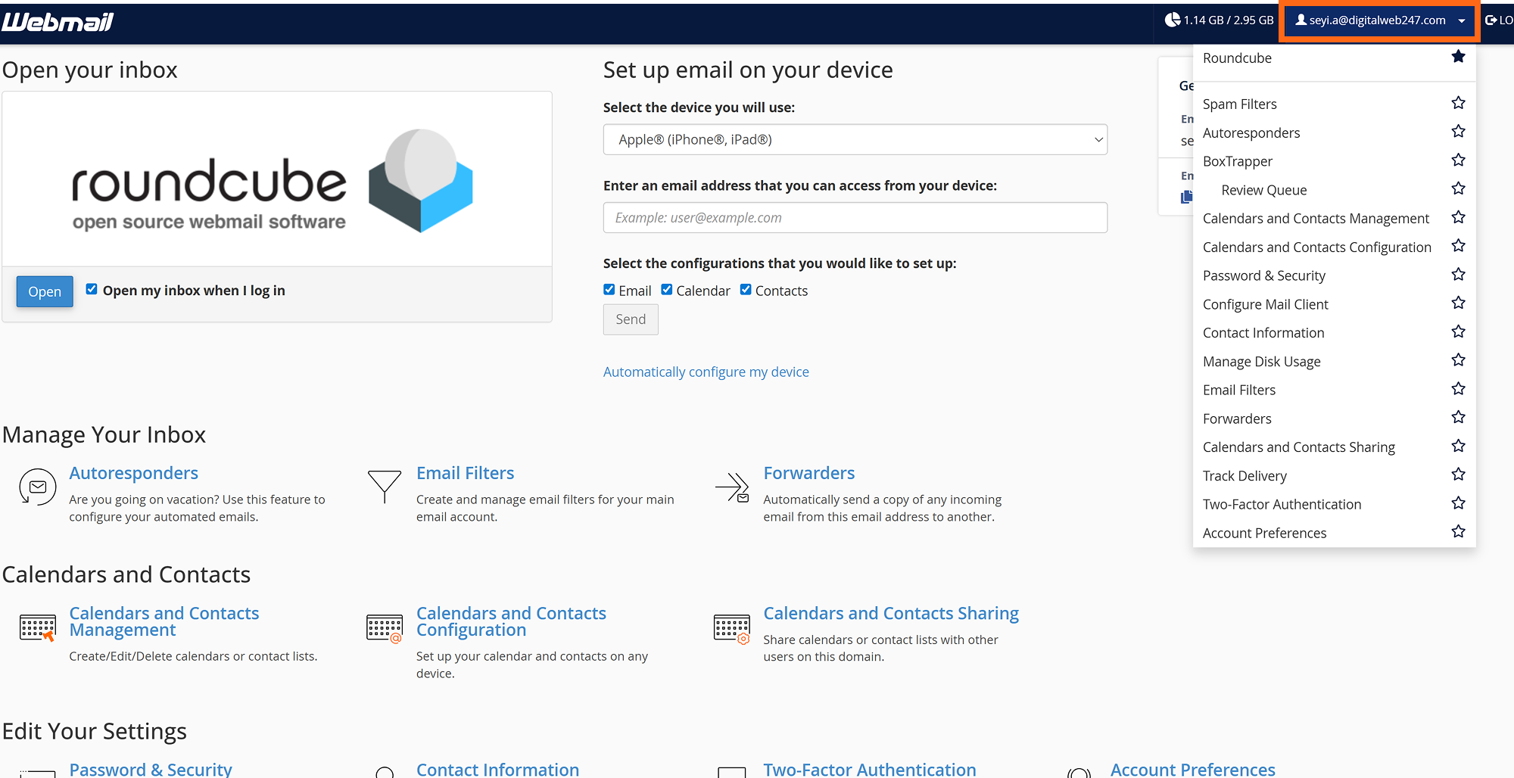Select Account Preferences menu item
Viewport: 1514px width, 778px height.
click(x=1264, y=534)
